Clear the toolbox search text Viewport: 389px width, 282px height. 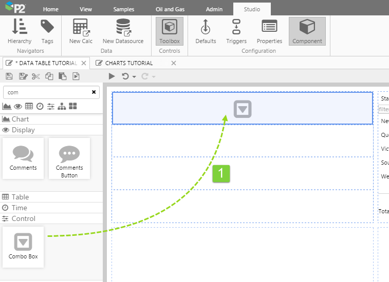94,92
